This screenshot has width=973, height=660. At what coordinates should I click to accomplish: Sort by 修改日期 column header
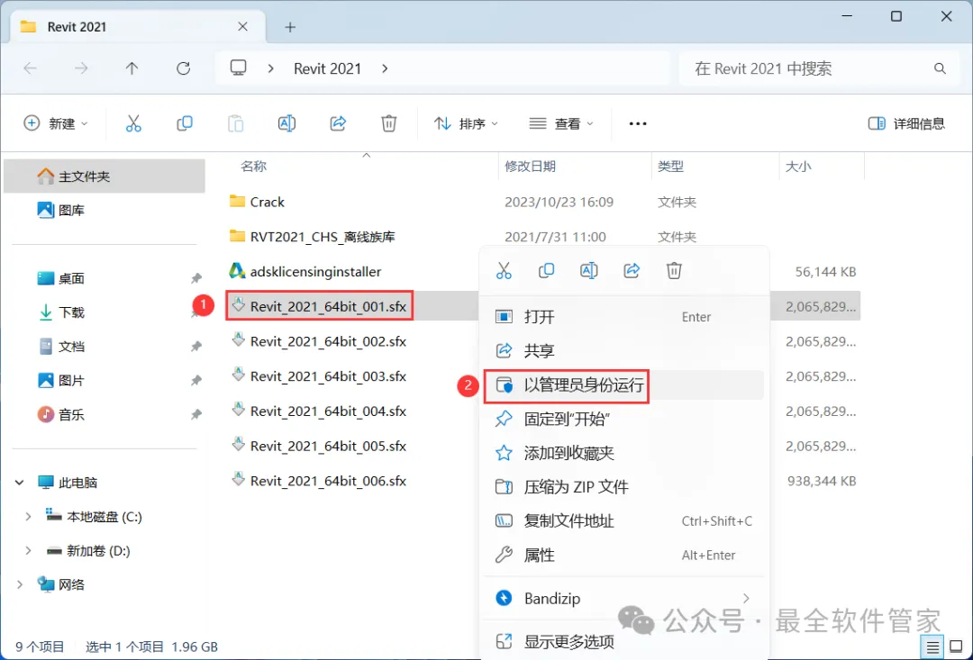(530, 167)
